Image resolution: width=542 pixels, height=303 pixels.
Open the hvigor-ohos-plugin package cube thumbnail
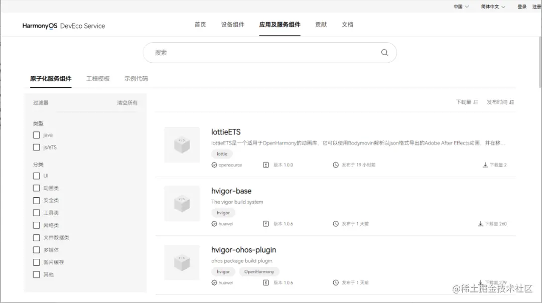pos(182,262)
